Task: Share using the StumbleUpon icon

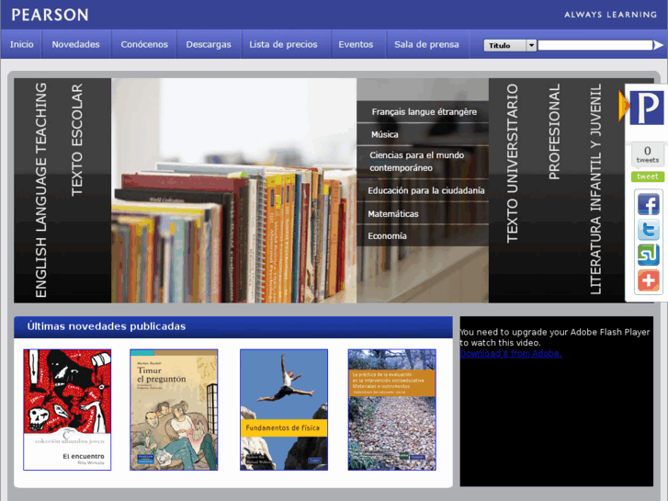Action: coord(648,255)
